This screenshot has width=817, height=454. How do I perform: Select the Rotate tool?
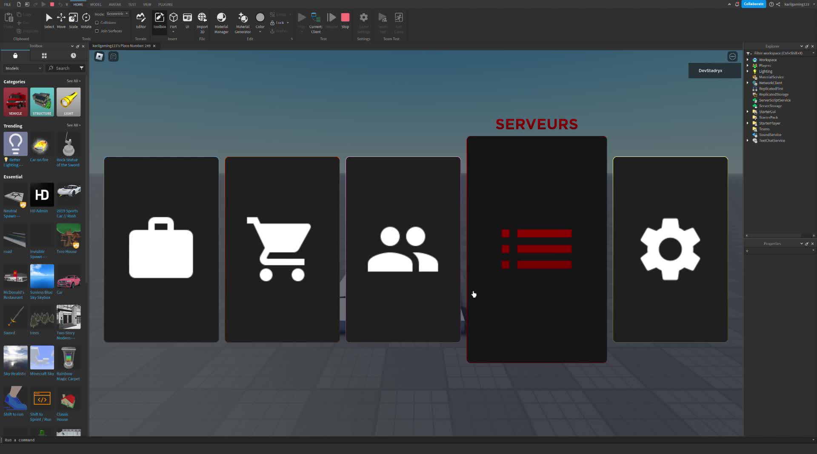coord(86,19)
